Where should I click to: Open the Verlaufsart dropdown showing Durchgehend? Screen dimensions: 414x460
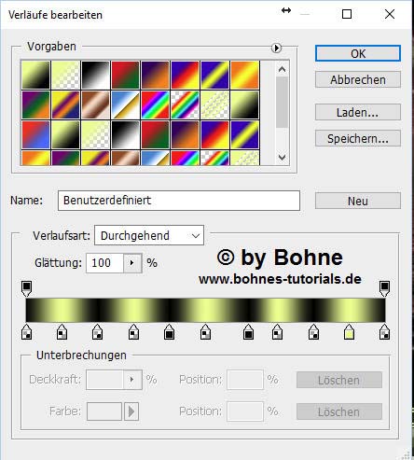149,235
